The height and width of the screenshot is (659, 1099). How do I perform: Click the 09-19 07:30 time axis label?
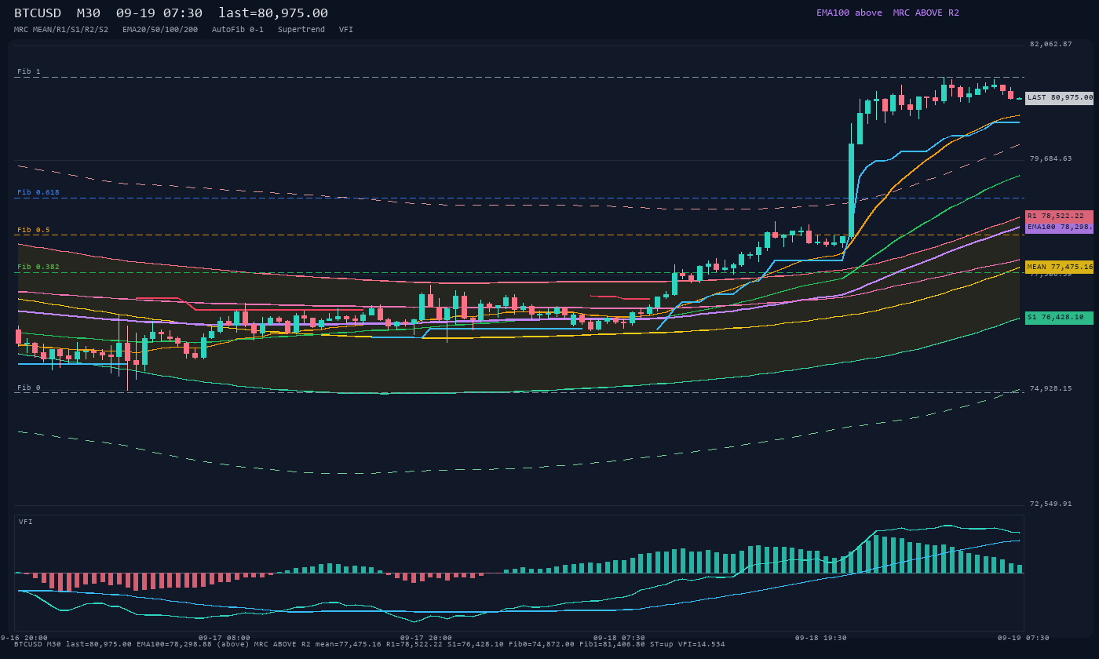(x=1024, y=638)
